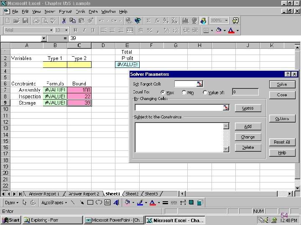Image resolution: width=301 pixels, height=225 pixels.
Task: Open the Font name dropdown
Action: [x=51, y=30]
